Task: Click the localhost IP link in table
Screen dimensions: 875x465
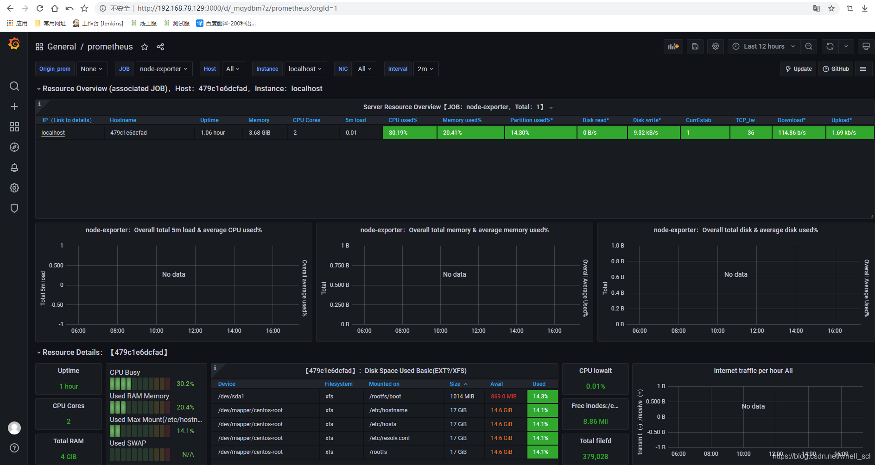Action: click(x=53, y=133)
